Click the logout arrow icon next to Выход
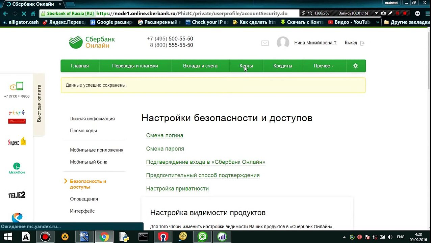 [362, 43]
